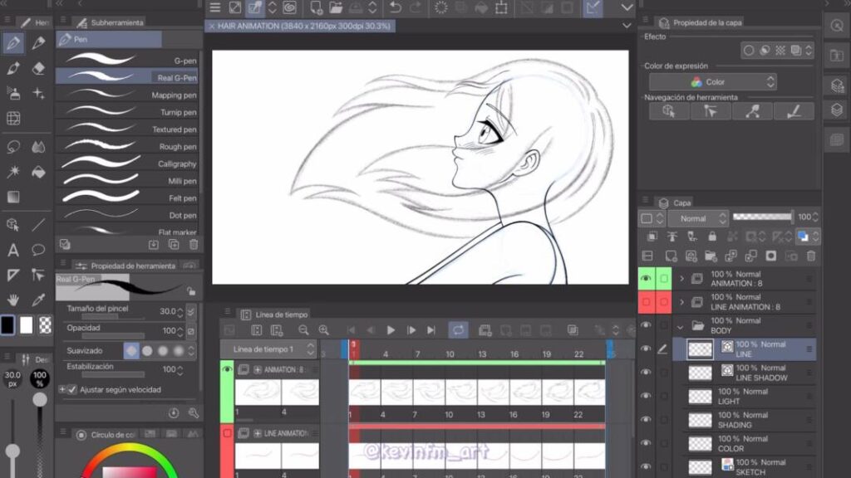
Task: Select the Eraser tool
Action: [x=38, y=68]
